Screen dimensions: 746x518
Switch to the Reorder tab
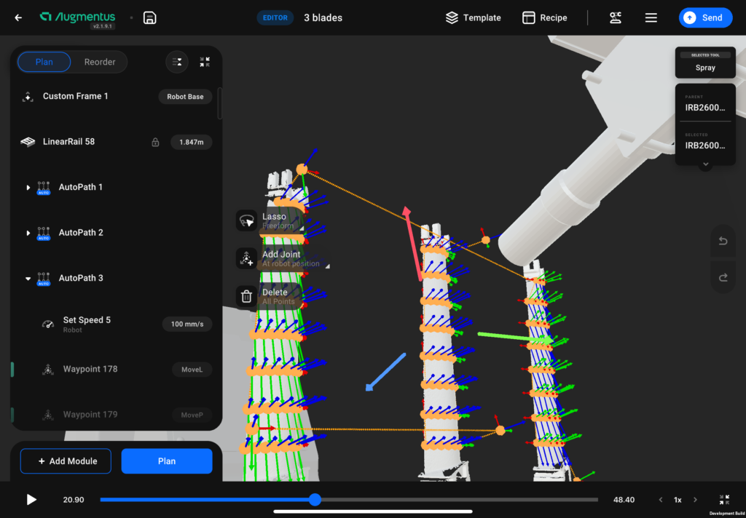coord(100,63)
